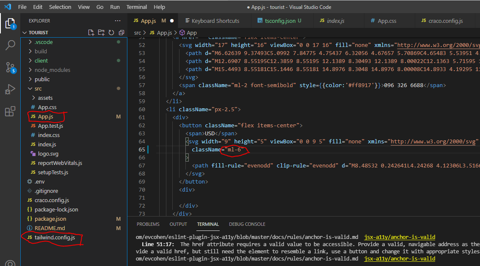The height and width of the screenshot is (266, 480).
Task: Refresh the Explorer file tree
Action: [111, 33]
